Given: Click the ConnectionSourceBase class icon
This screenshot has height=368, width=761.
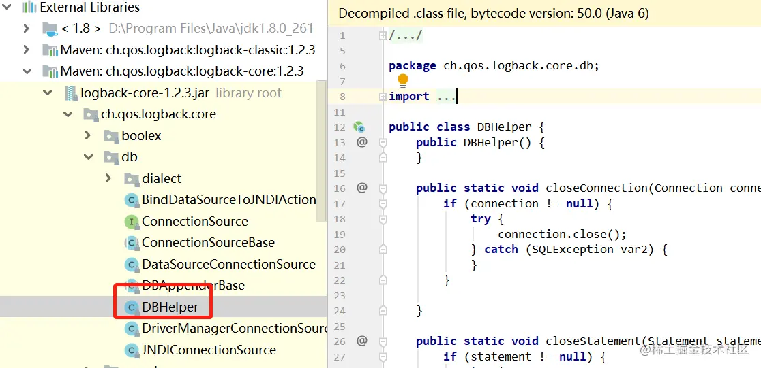Looking at the screenshot, I should coord(132,243).
